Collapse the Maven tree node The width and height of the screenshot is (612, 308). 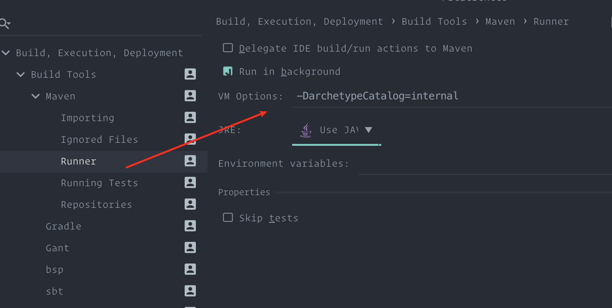tap(36, 96)
